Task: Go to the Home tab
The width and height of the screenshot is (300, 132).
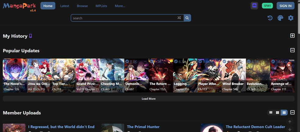Action: click(48, 6)
